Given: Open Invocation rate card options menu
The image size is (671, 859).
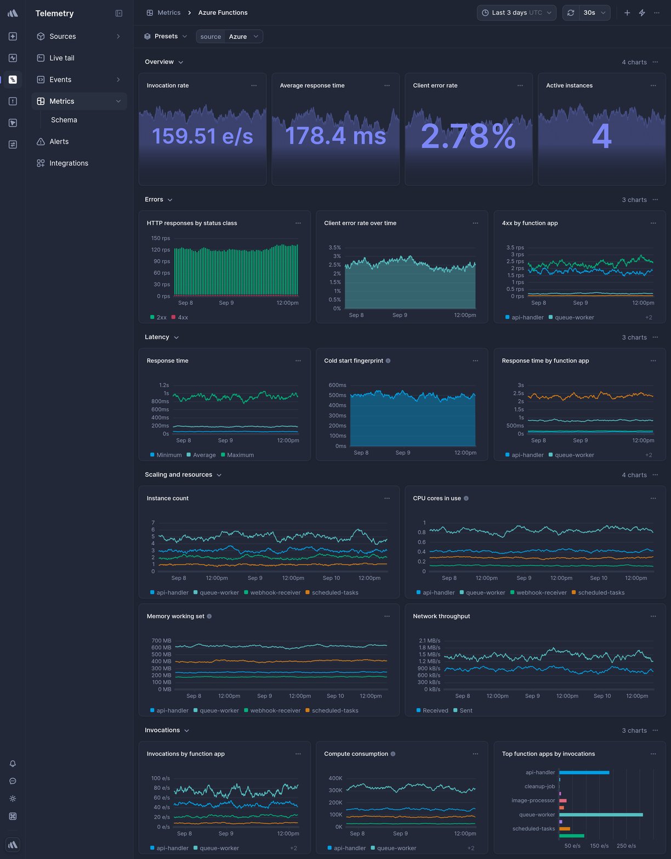Looking at the screenshot, I should pos(254,86).
